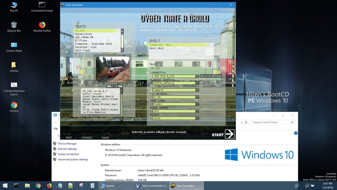Select Nový úkol in Úkoly list

(x=157, y=48)
